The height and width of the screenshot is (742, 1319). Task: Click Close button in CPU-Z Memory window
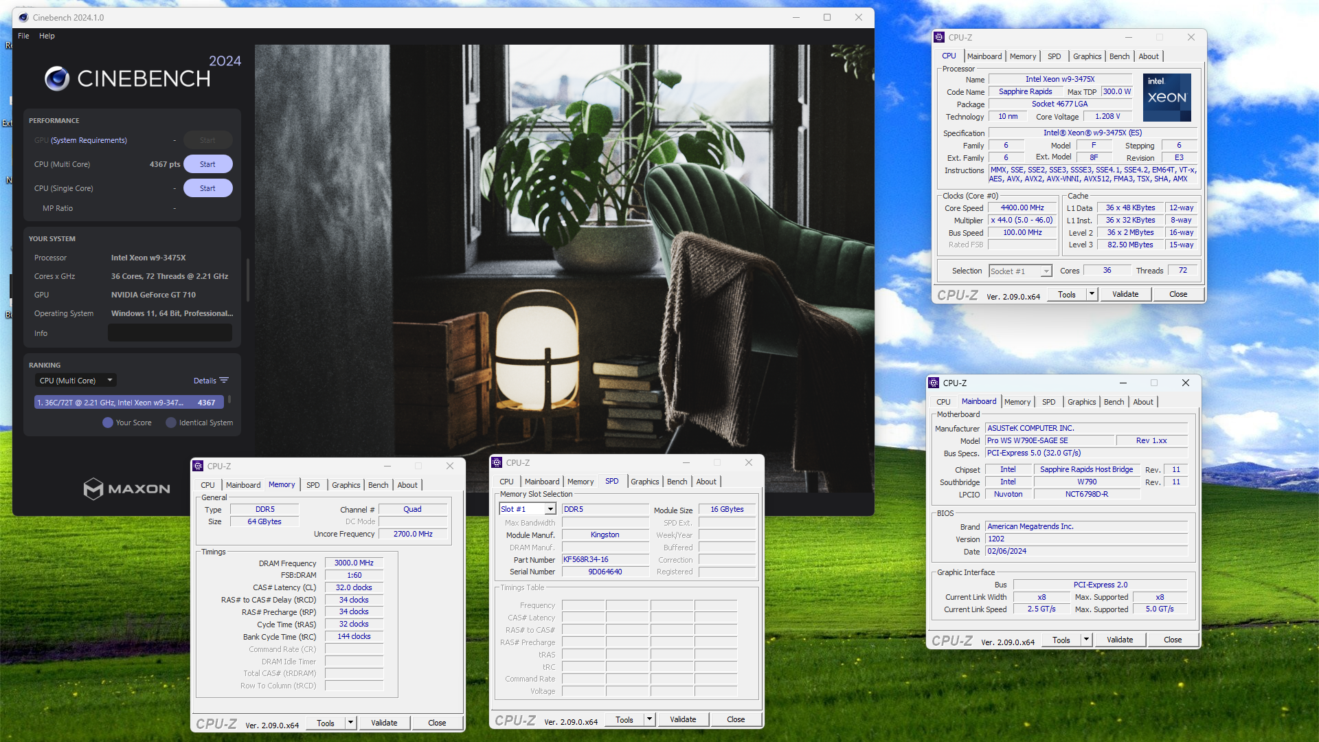coord(437,723)
